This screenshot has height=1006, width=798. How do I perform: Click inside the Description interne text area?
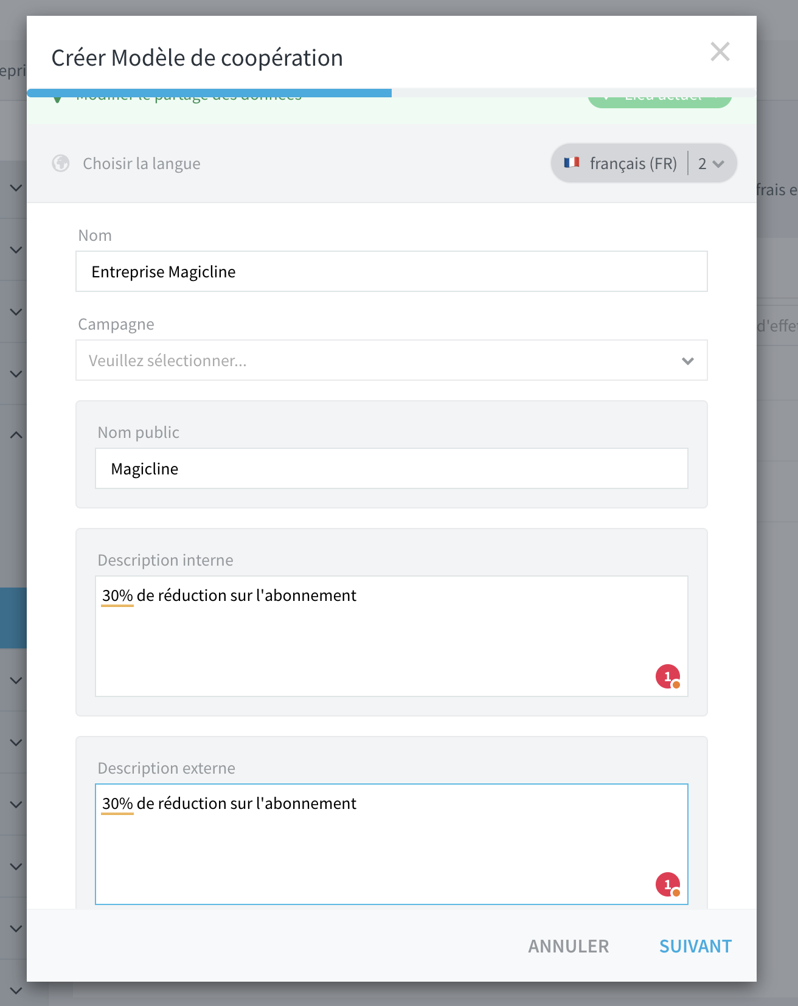click(x=392, y=636)
